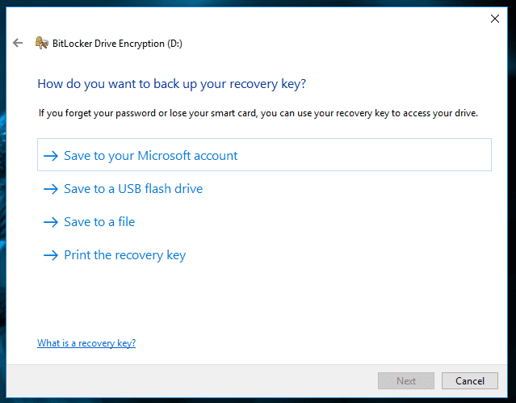This screenshot has width=516, height=403.
Task: Click arrow icon beside Save to a file
Action: click(x=51, y=222)
